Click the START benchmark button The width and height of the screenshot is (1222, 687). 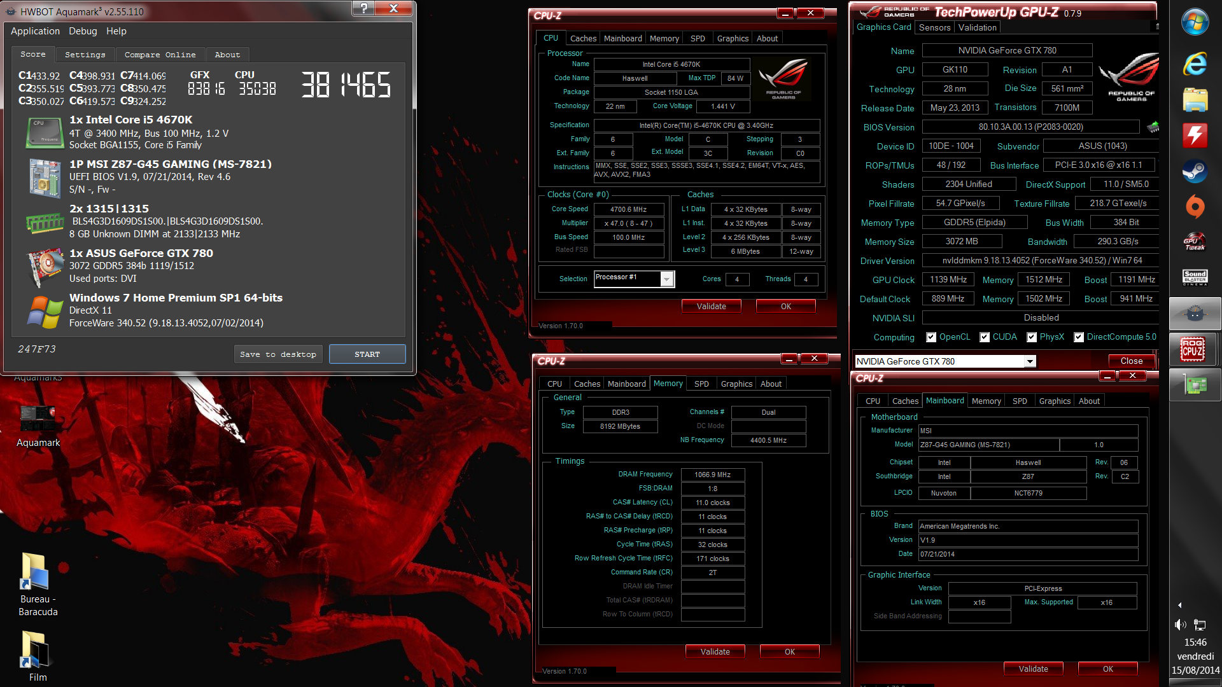coord(367,354)
